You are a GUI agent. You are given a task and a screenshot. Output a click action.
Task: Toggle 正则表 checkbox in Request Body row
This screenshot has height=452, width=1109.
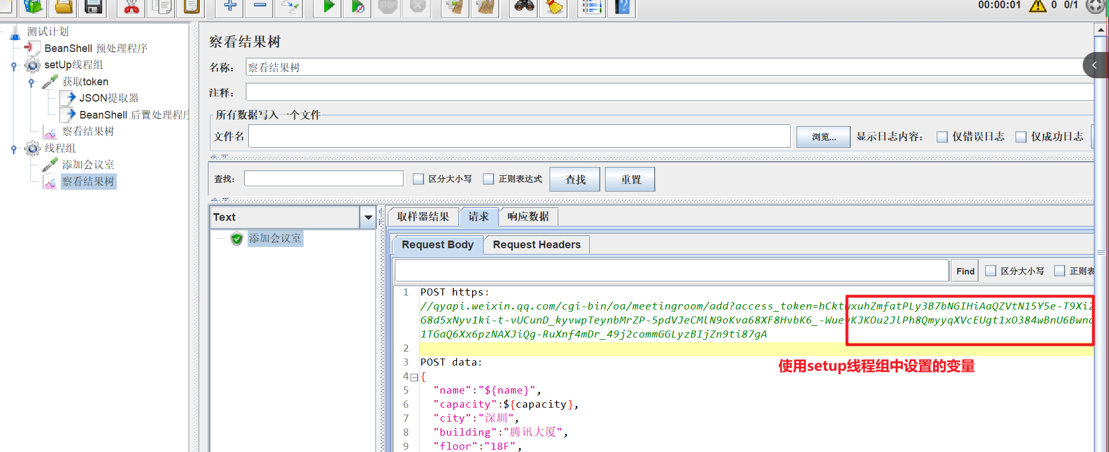[x=1059, y=271]
